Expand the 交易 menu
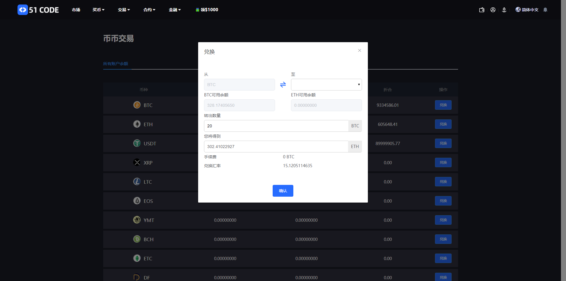This screenshot has width=566, height=281. (124, 10)
